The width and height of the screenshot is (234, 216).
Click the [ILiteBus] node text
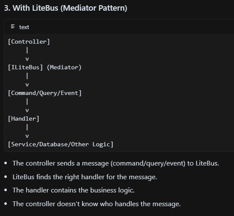coord(25,68)
